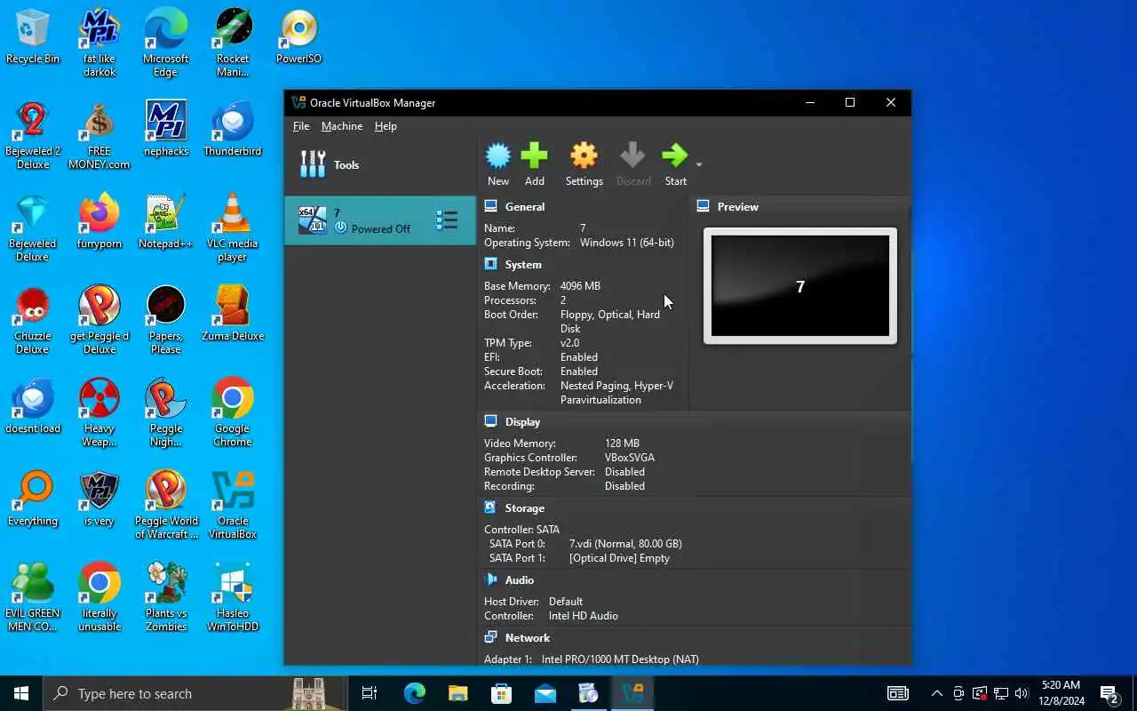The image size is (1137, 711).
Task: Click the General section header
Action: [x=525, y=206]
